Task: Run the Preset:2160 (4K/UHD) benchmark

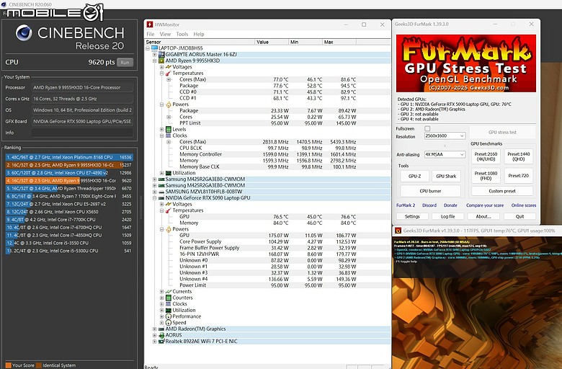Action: [486, 156]
